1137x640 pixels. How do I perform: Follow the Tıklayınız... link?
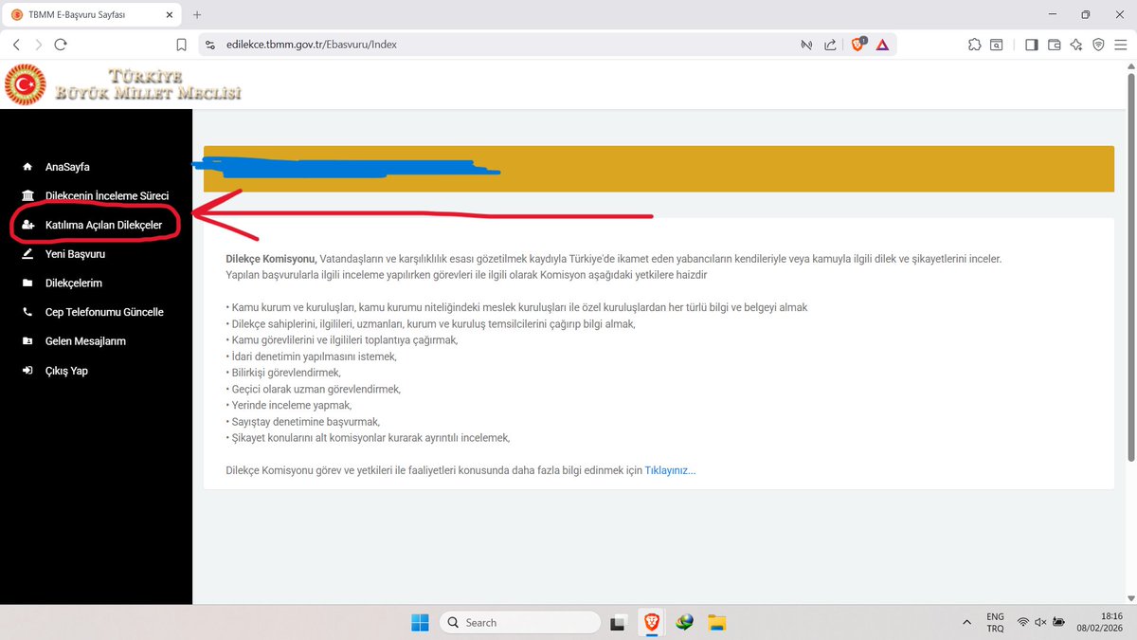coord(670,470)
